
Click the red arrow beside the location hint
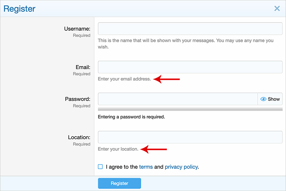[154, 149]
